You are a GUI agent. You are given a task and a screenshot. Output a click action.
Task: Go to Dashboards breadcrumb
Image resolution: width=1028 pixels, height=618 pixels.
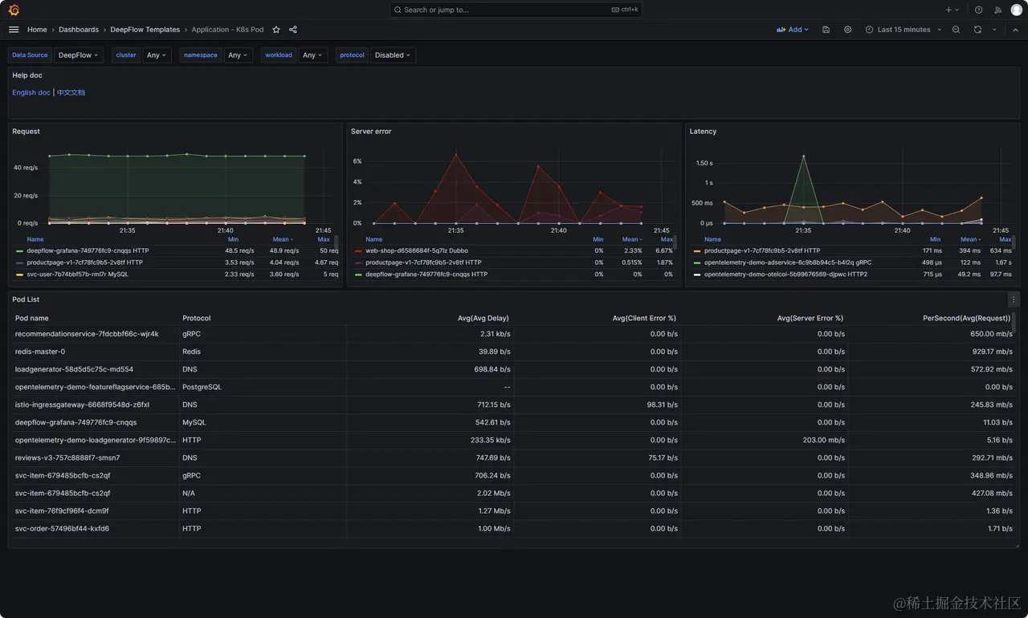79,30
